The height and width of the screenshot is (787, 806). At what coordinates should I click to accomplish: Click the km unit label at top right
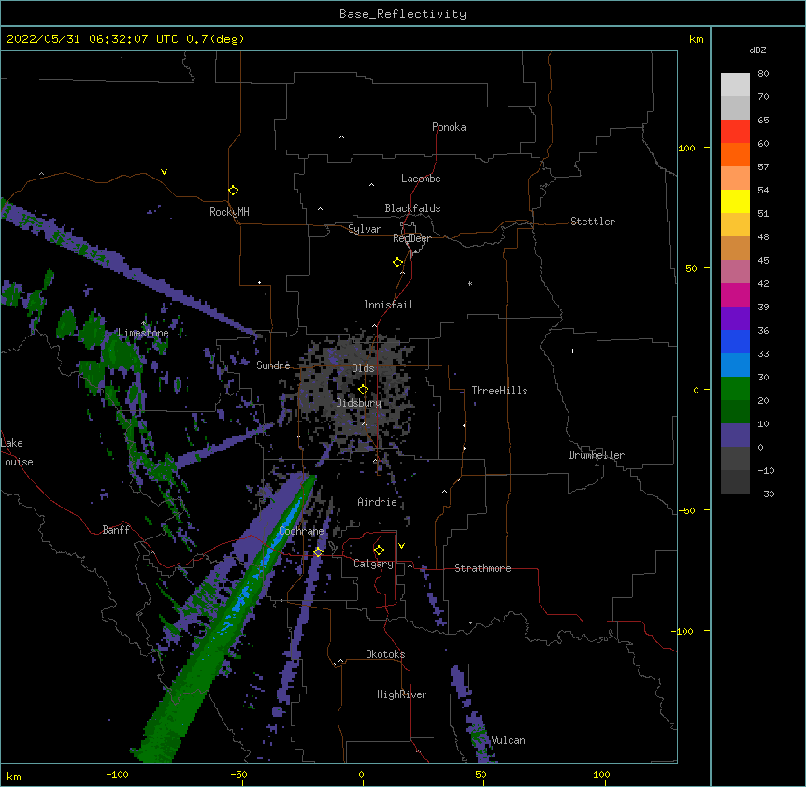697,39
